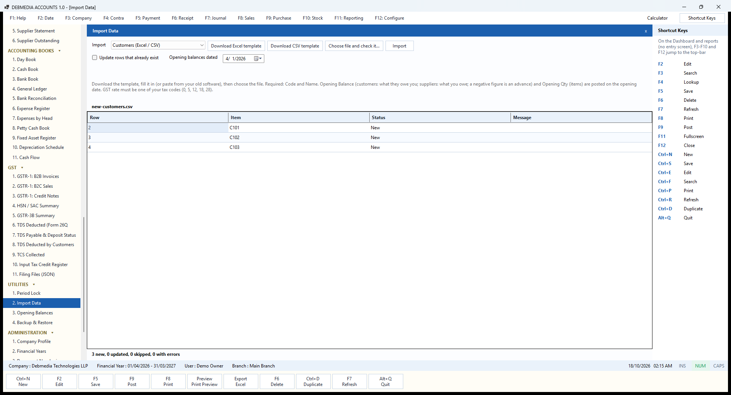
Task: Open the F8: Sales menu
Action: [246, 18]
